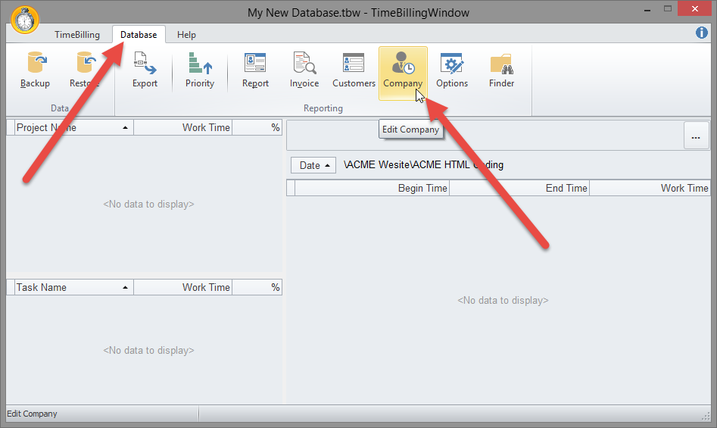The width and height of the screenshot is (717, 428).
Task: Select the Database ribbon tab
Action: tap(139, 35)
